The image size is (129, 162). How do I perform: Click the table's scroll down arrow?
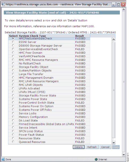click(113, 142)
